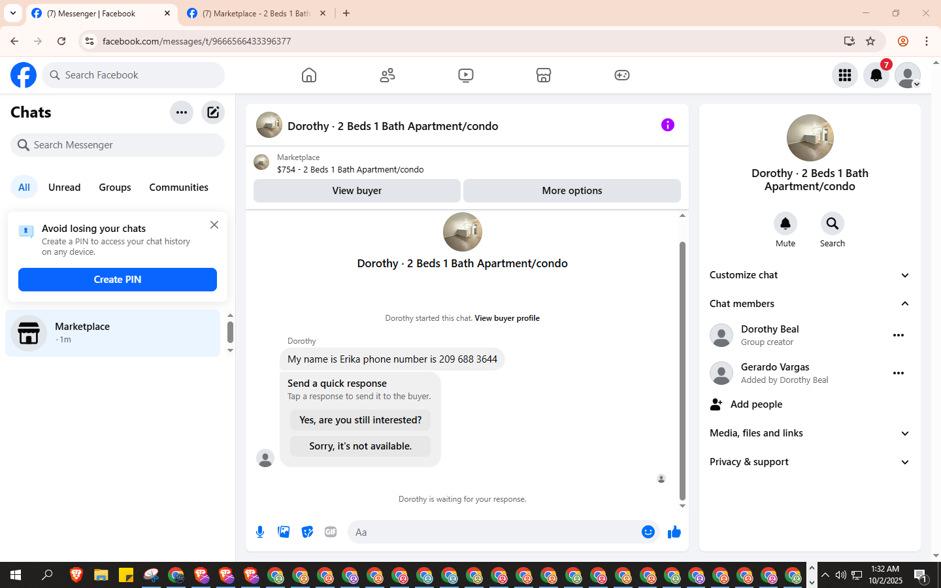Open options for Gerardo Vargas member
The height and width of the screenshot is (588, 941).
[899, 373]
